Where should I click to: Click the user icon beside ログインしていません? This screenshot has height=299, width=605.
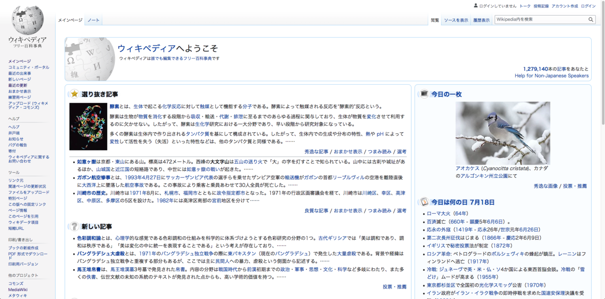(476, 6)
